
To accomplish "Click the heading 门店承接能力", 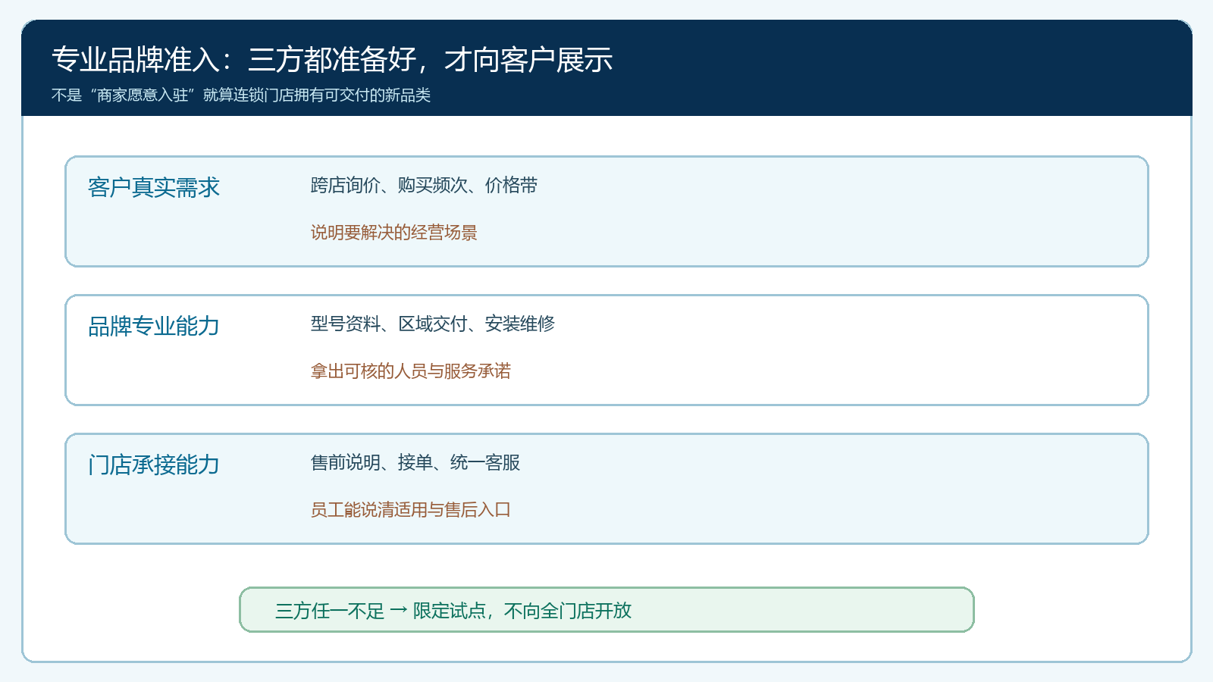I will [x=154, y=465].
